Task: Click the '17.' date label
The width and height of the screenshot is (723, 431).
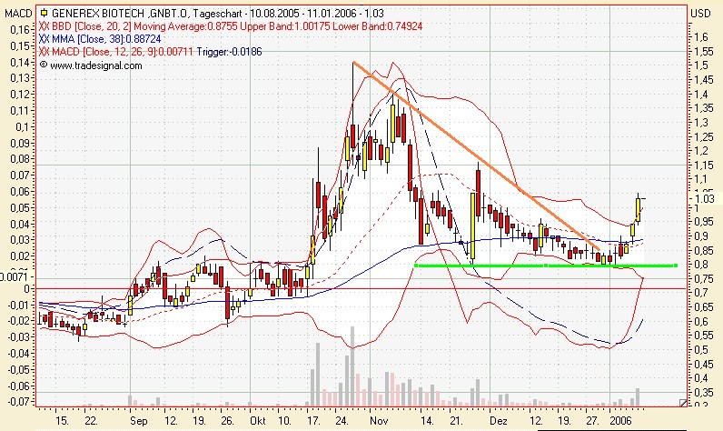Action: tap(313, 421)
